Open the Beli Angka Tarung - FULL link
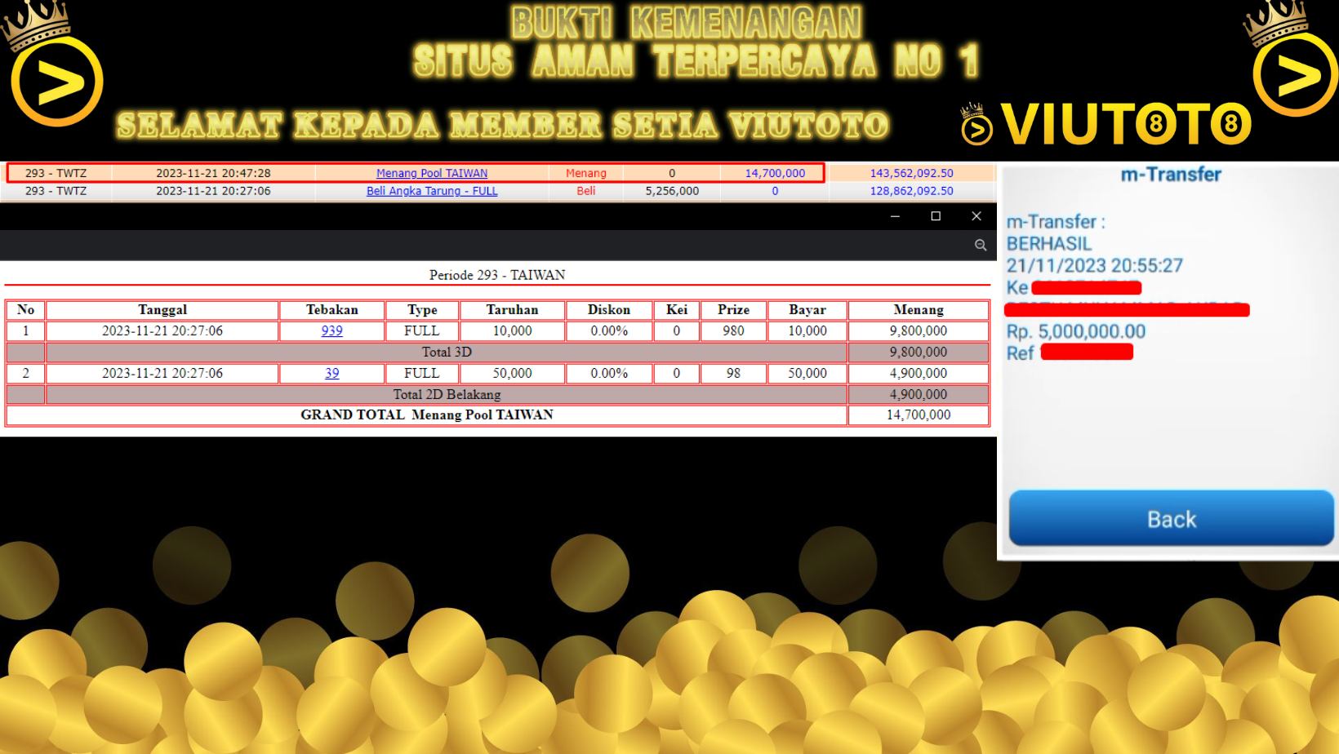Image resolution: width=1339 pixels, height=754 pixels. [x=431, y=191]
